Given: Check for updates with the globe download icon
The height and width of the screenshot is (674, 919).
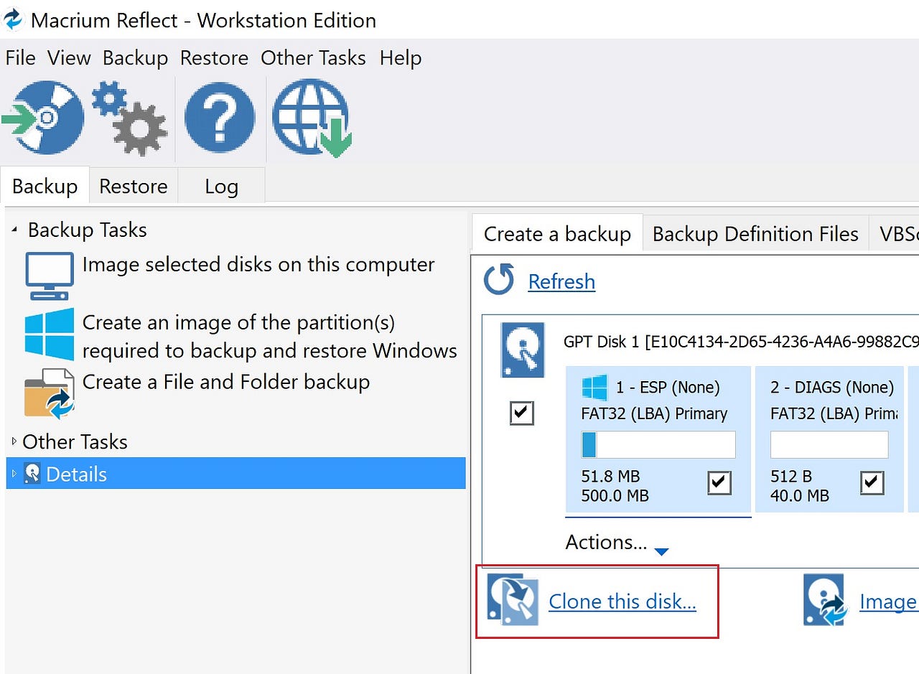Looking at the screenshot, I should tap(312, 118).
